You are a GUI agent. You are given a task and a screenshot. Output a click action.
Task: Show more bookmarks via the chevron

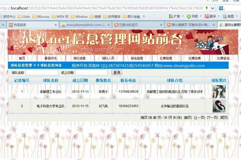tap(144, 16)
